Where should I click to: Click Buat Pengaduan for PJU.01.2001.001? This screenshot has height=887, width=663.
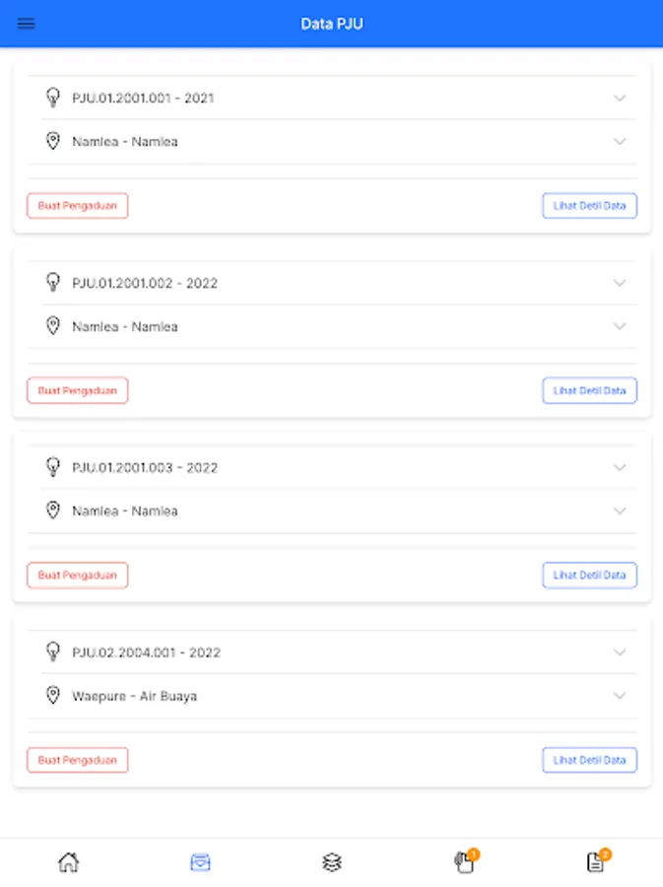(x=77, y=206)
